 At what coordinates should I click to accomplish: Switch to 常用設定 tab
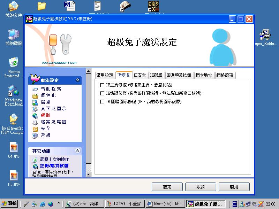coord(105,75)
